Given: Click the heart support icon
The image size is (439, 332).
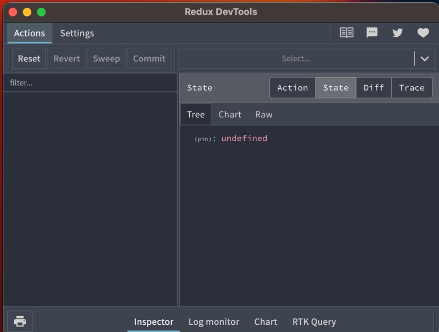Looking at the screenshot, I should click(423, 32).
